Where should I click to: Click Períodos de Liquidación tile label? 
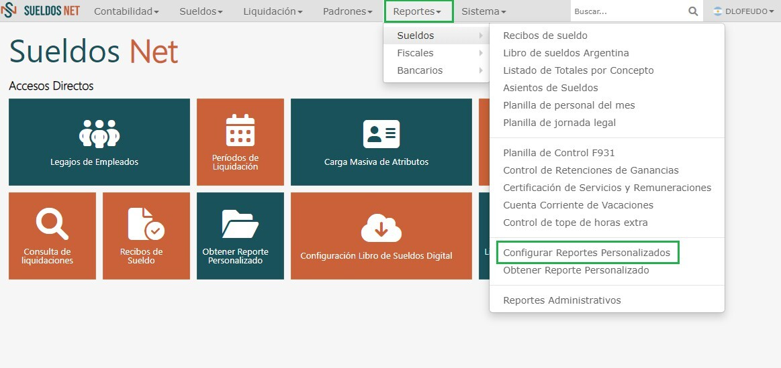pos(235,163)
